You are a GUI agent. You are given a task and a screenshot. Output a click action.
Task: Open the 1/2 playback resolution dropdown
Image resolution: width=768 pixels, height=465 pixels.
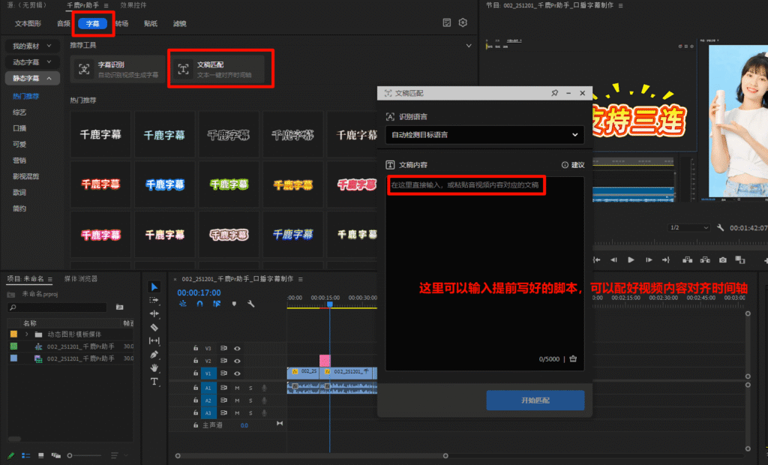coord(688,228)
